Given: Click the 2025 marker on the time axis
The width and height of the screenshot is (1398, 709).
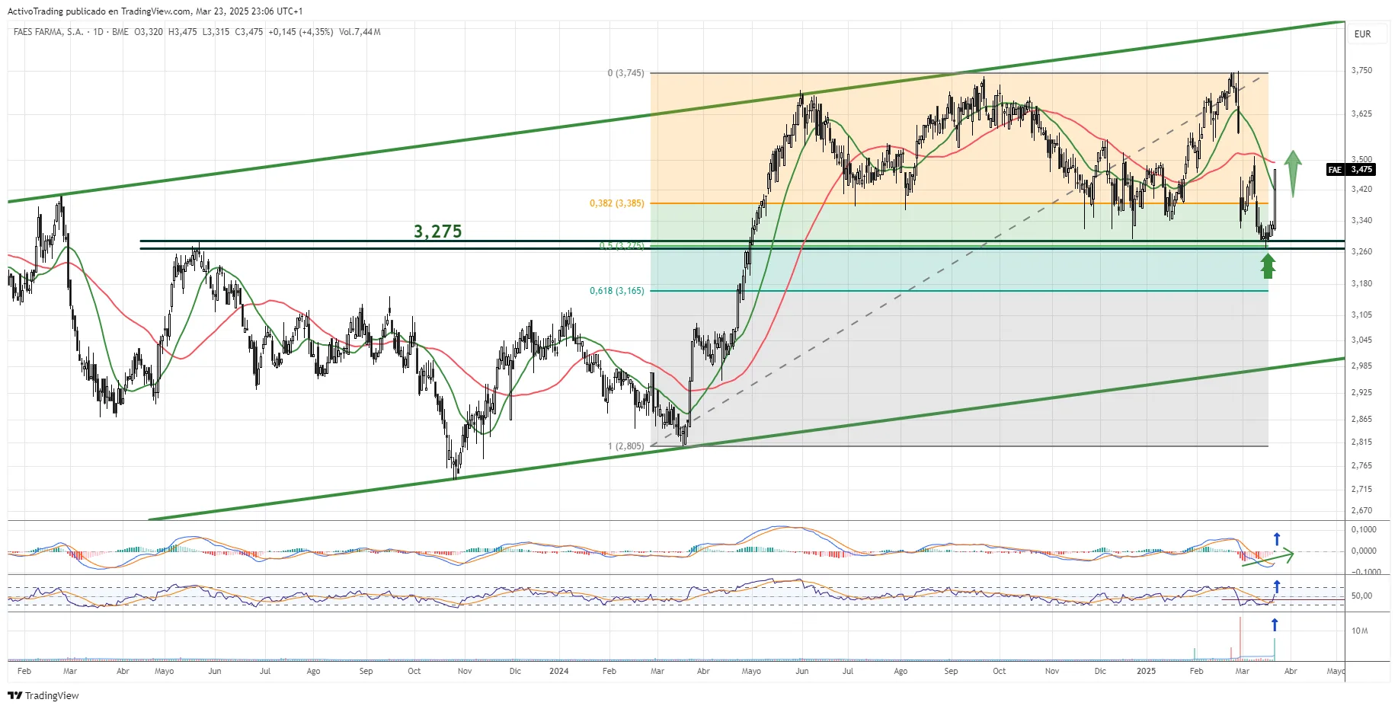Looking at the screenshot, I should pos(1146,671).
